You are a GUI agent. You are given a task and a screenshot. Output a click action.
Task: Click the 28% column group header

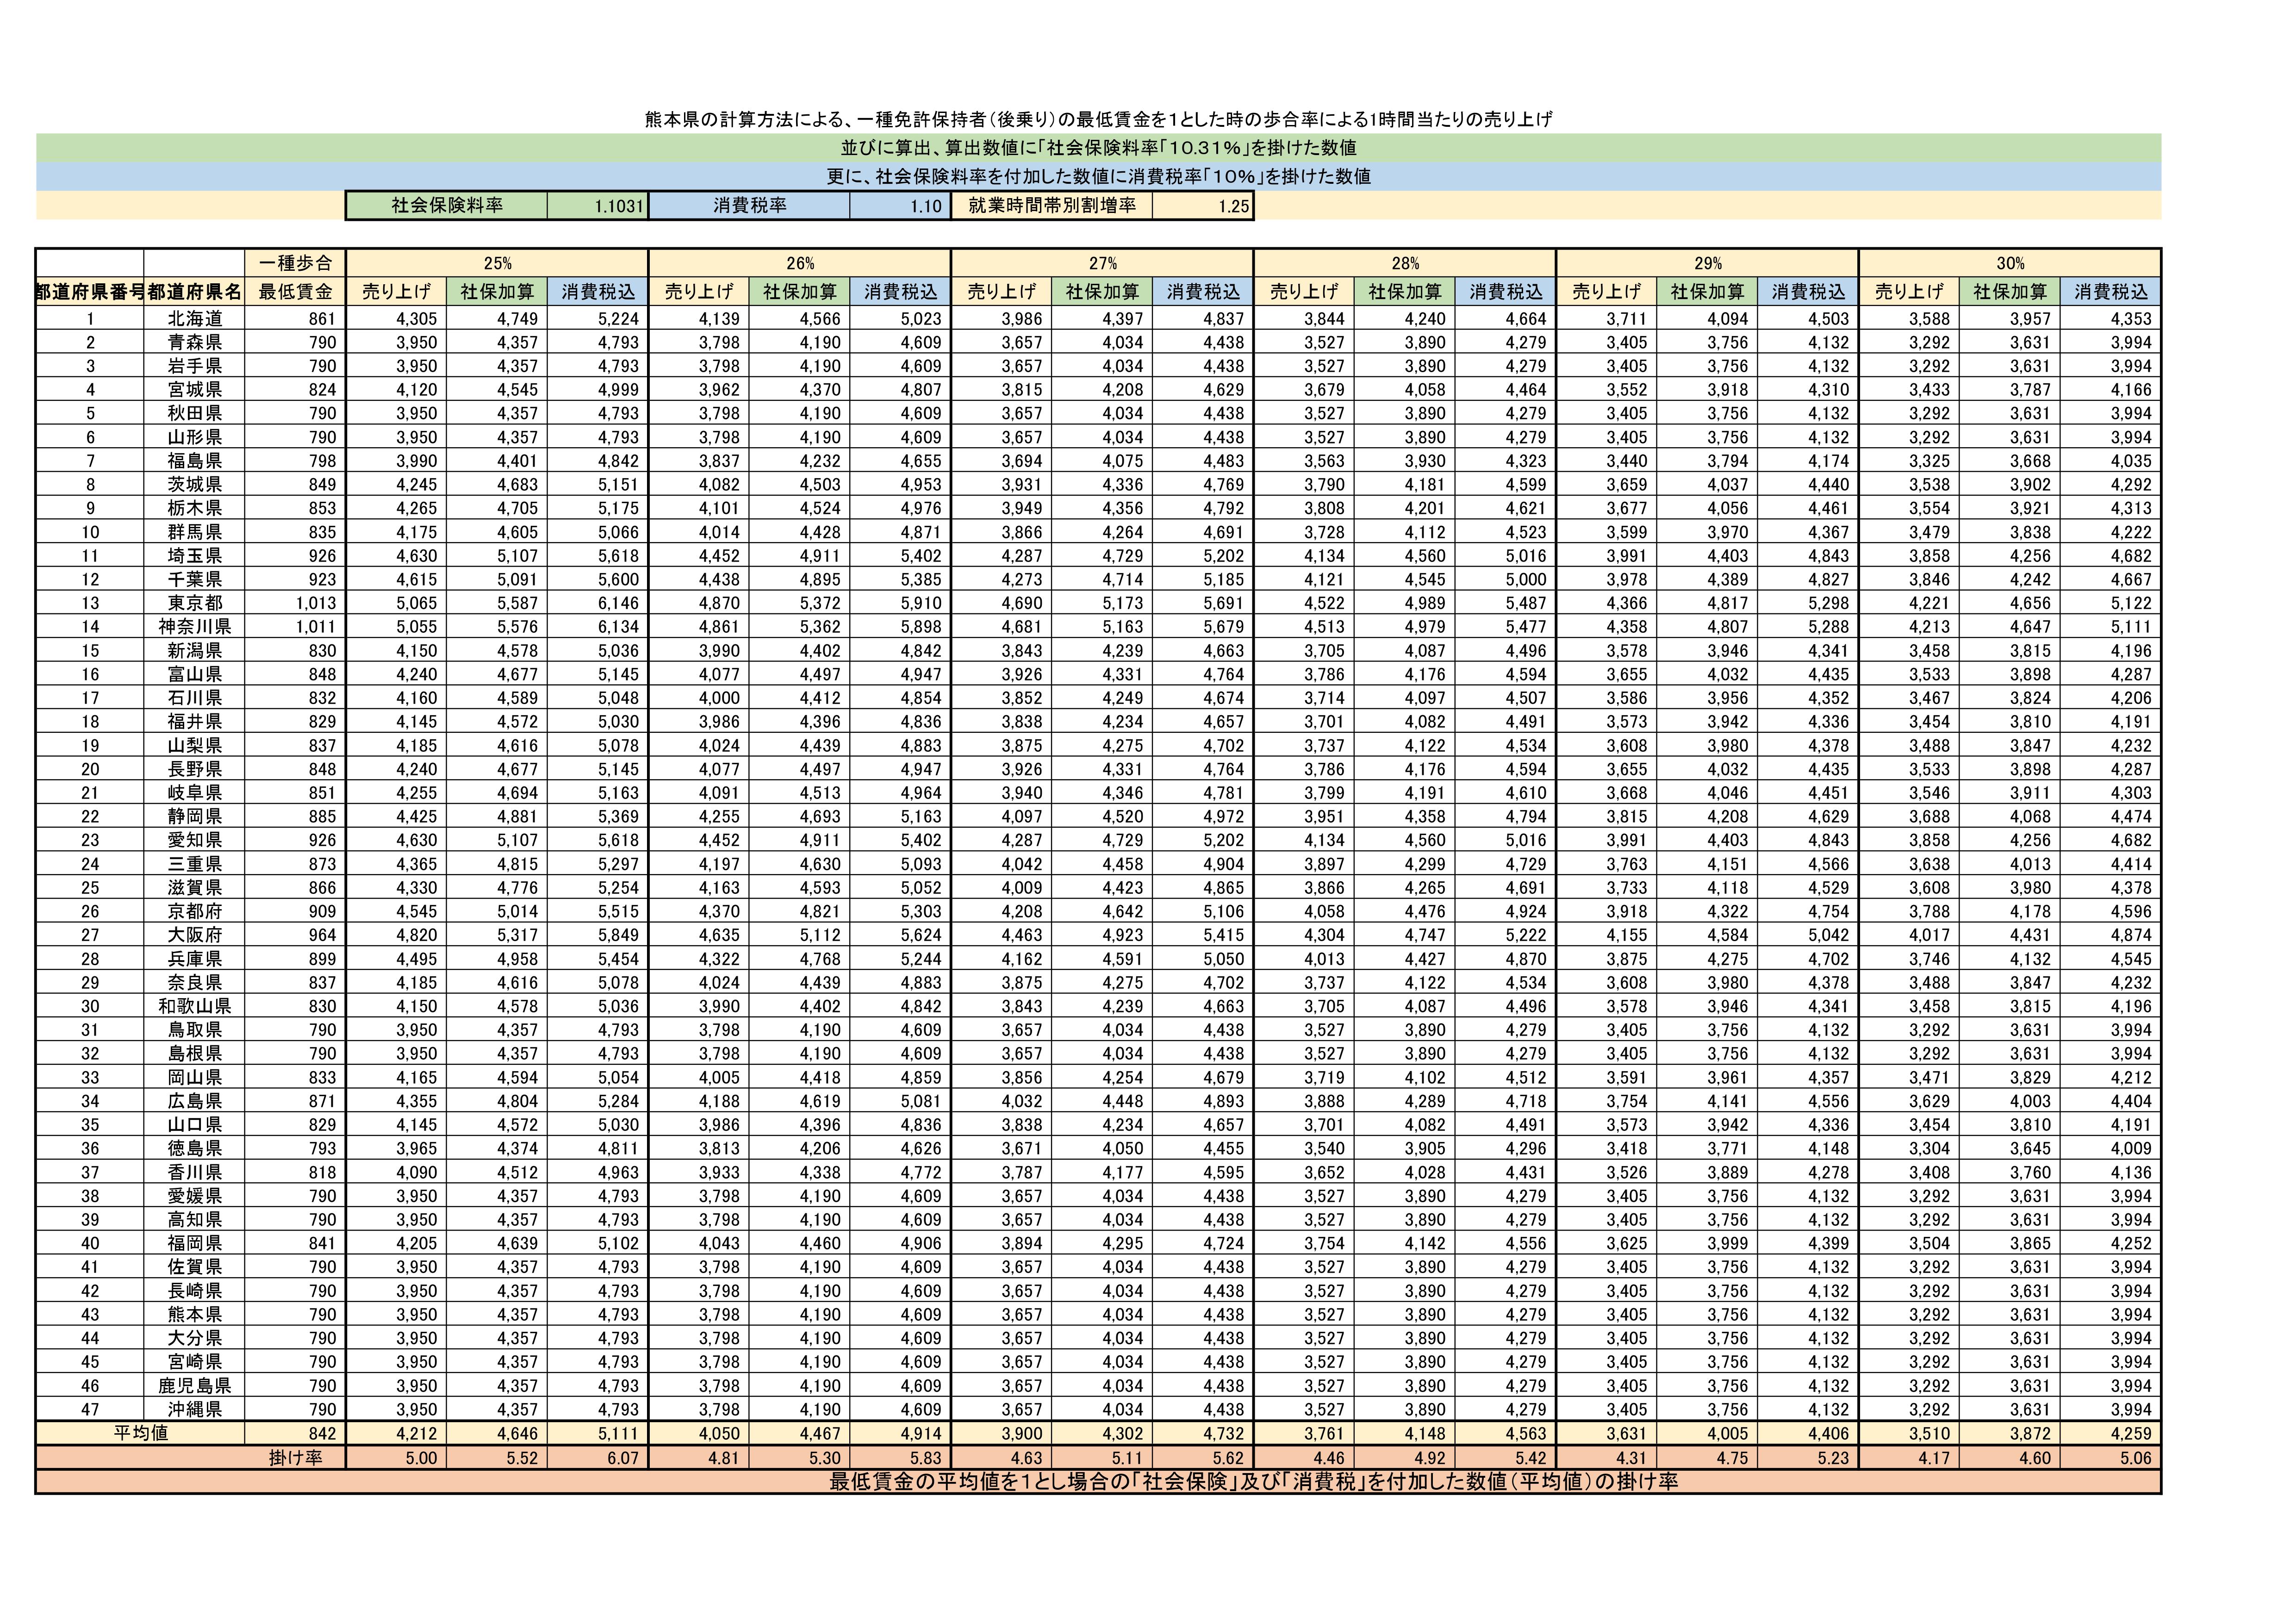click(x=1405, y=263)
